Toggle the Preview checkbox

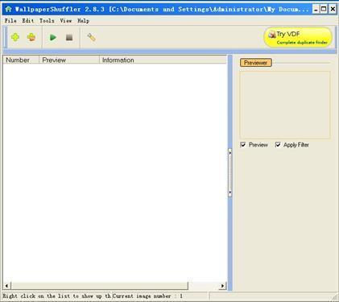[x=243, y=145]
